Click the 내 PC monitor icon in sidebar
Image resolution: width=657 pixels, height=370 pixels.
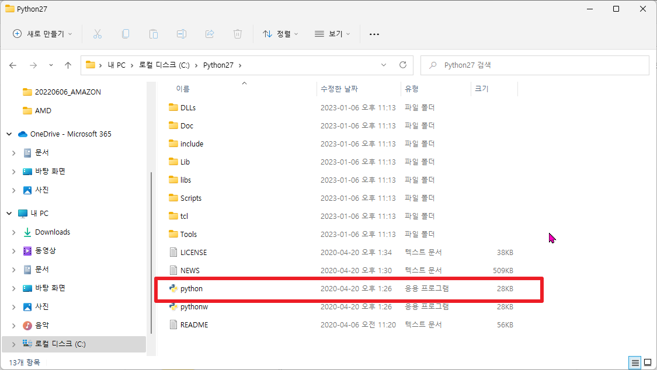23,214
